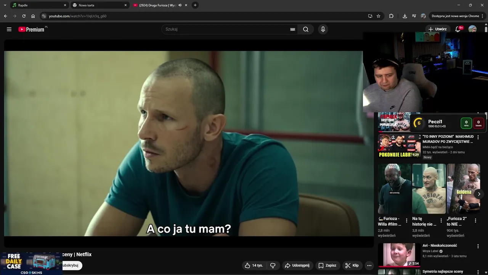This screenshot has height=275, width=488.
Task: Click the youtube.com address bar URL
Action: pyautogui.click(x=78, y=16)
